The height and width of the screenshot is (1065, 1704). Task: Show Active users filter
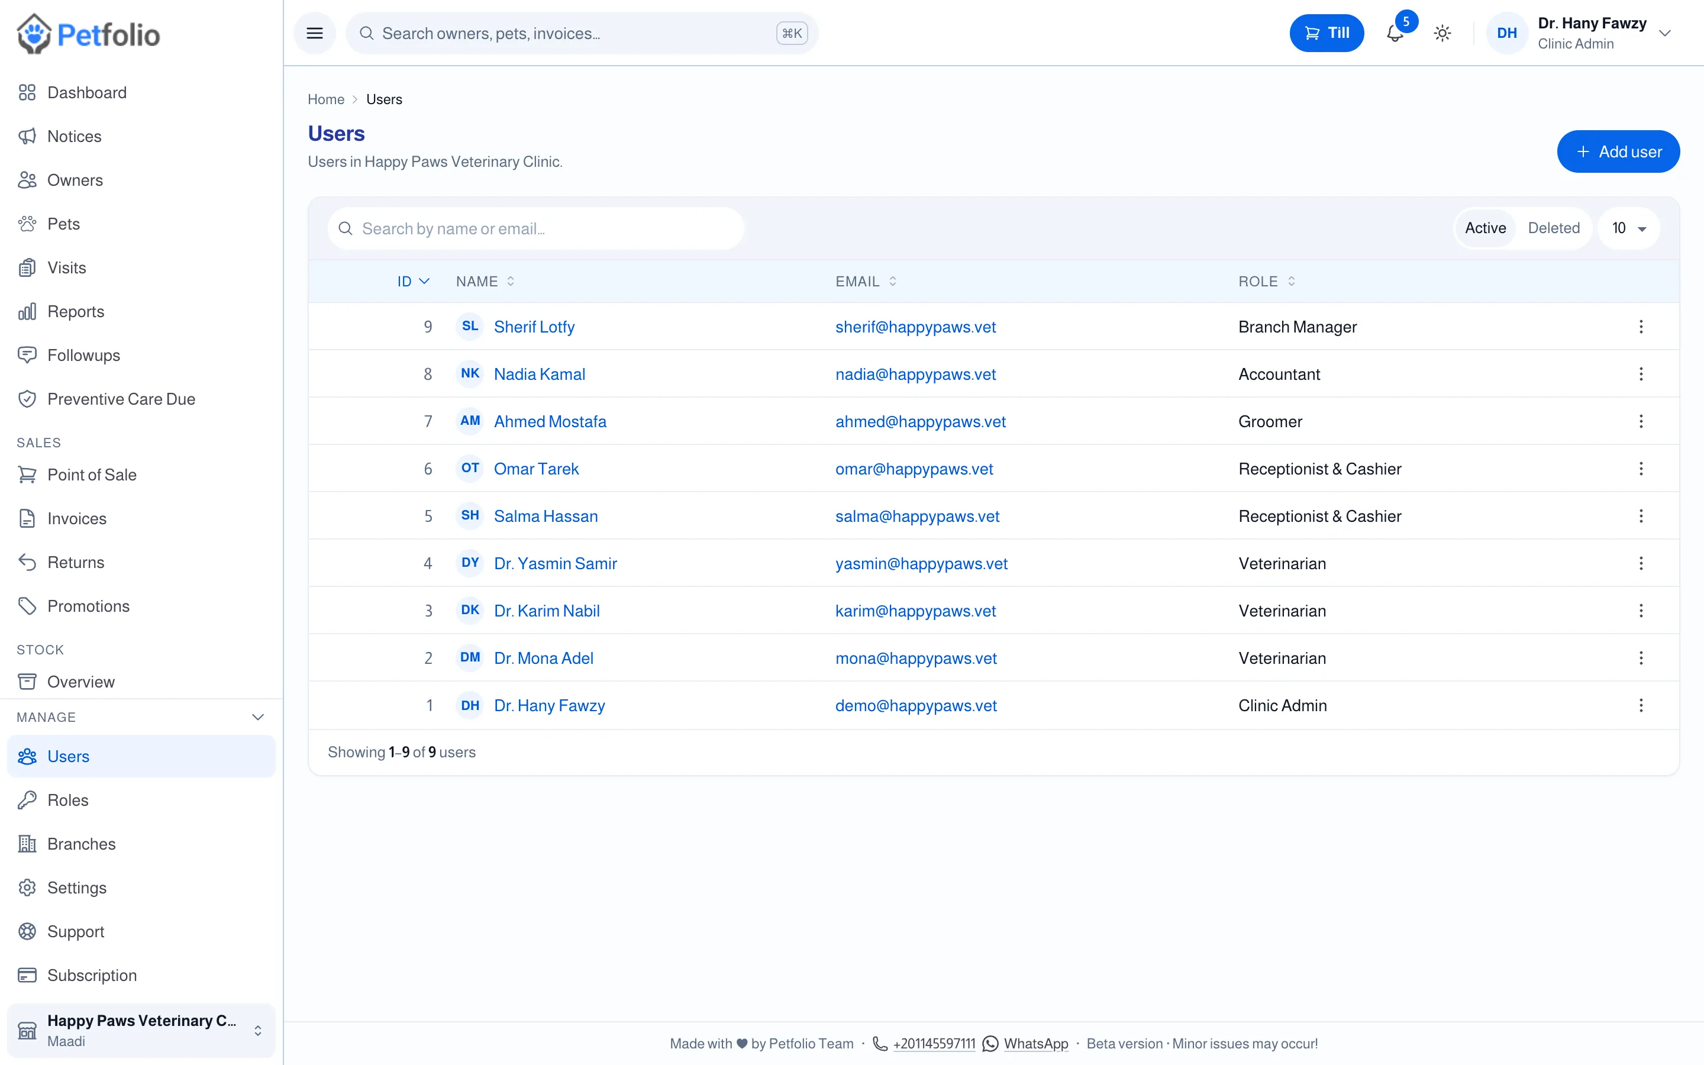tap(1485, 228)
